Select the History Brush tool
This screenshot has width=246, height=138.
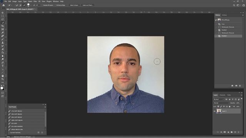(x=3, y=46)
